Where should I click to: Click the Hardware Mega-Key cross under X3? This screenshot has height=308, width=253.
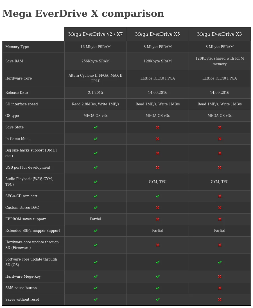coord(220,277)
